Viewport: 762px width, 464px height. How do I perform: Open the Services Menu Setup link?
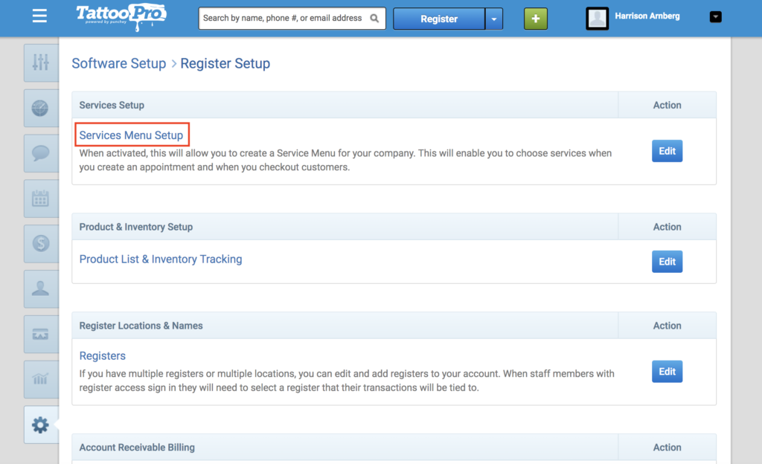[x=131, y=135]
